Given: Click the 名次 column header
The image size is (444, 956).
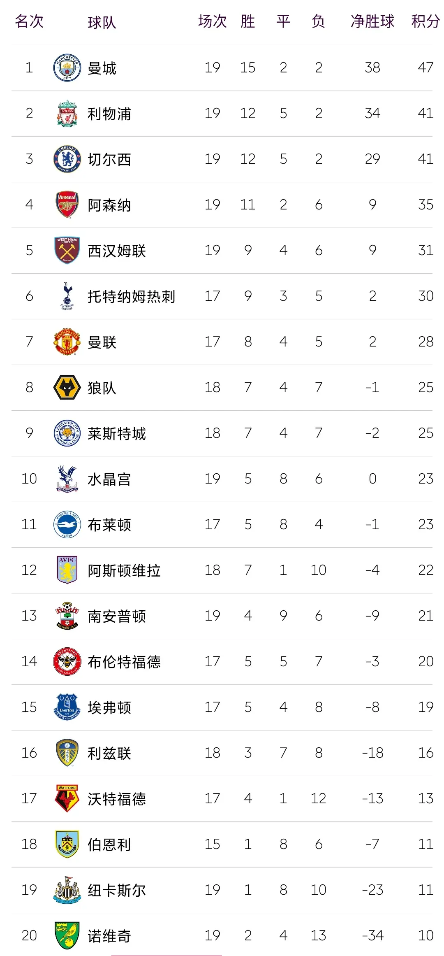Looking at the screenshot, I should tap(29, 21).
